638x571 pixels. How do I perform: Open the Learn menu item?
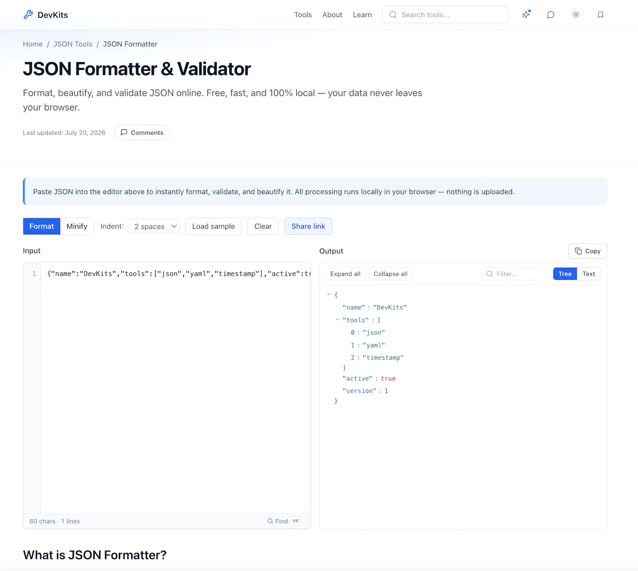362,15
